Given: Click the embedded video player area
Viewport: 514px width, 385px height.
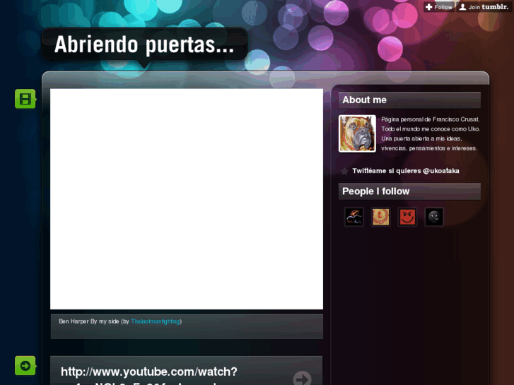Looking at the screenshot, I should tap(187, 199).
